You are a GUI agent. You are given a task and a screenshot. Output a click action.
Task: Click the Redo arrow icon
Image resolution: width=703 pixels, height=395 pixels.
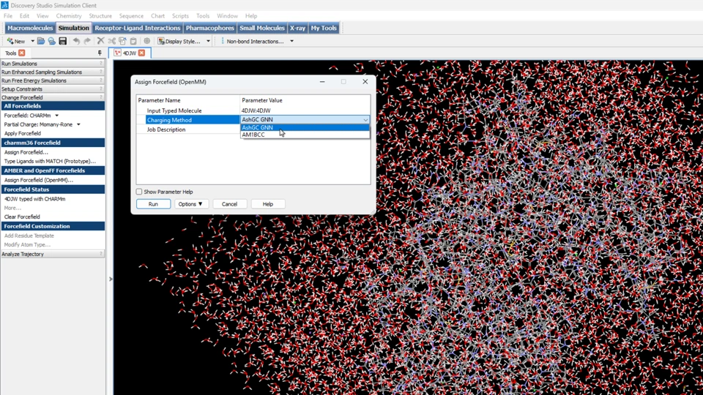tap(87, 41)
